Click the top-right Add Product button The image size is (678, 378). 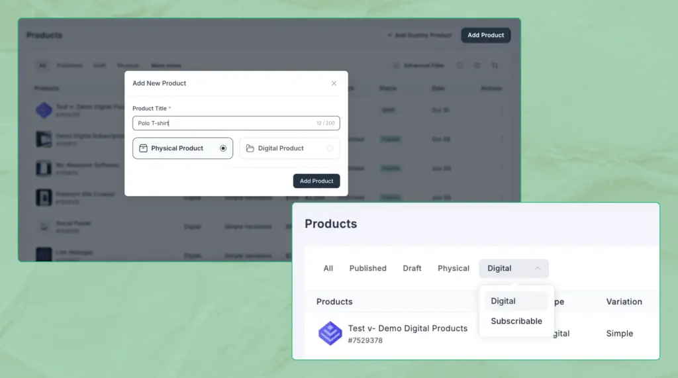tap(485, 35)
